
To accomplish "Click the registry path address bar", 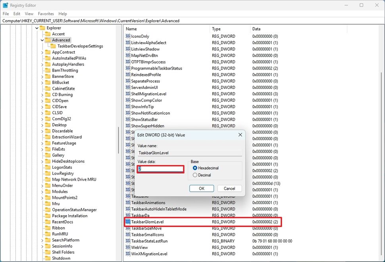I will tap(119, 21).
